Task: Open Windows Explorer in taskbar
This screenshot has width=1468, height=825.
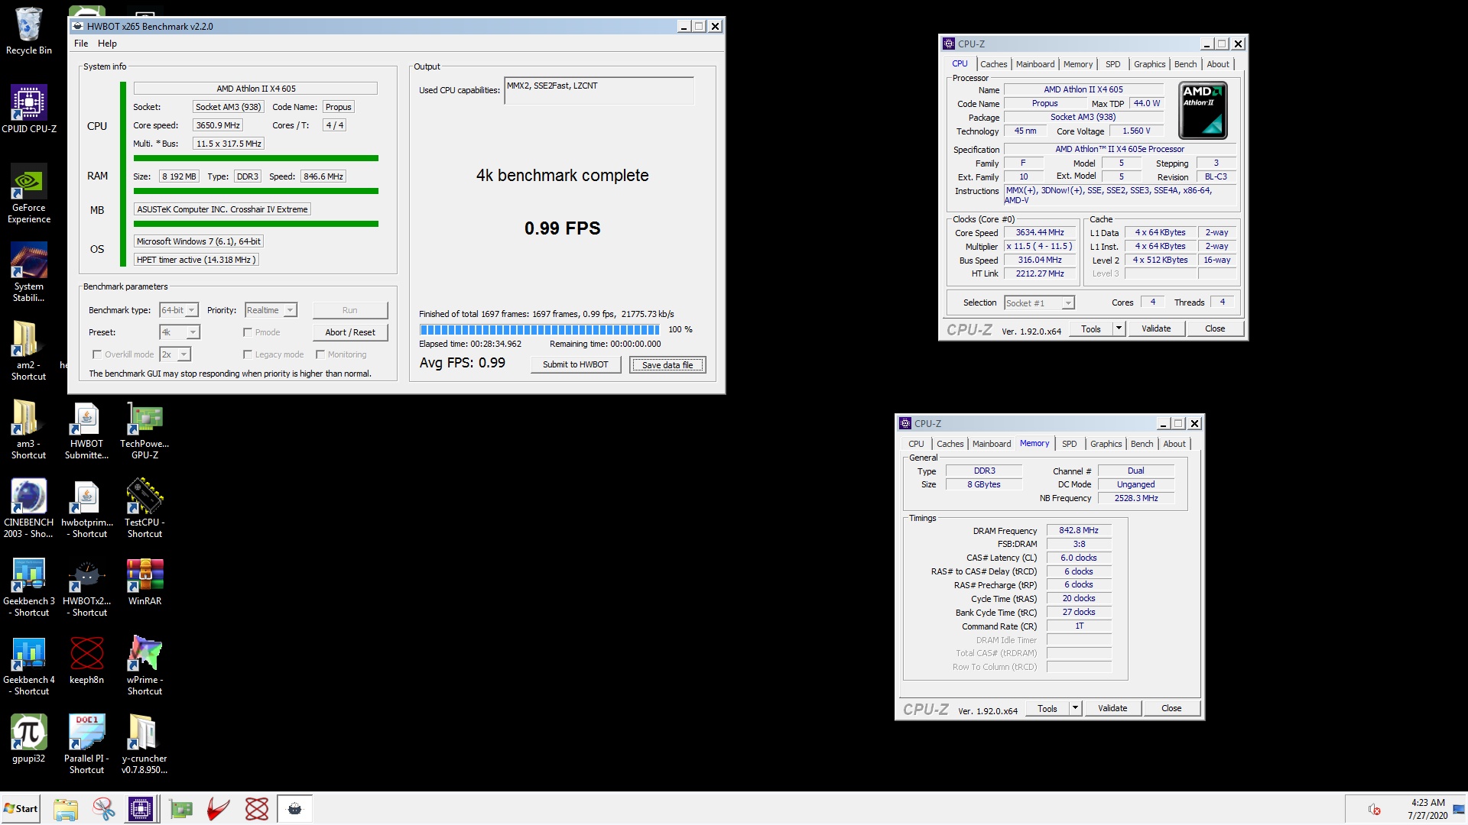Action: pyautogui.click(x=66, y=809)
